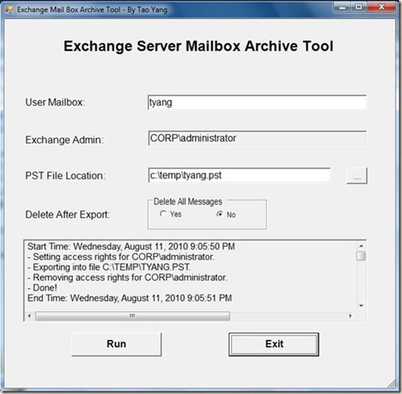Click the 'Exchange Admin:' label
The height and width of the screenshot is (394, 402).
pos(65,140)
